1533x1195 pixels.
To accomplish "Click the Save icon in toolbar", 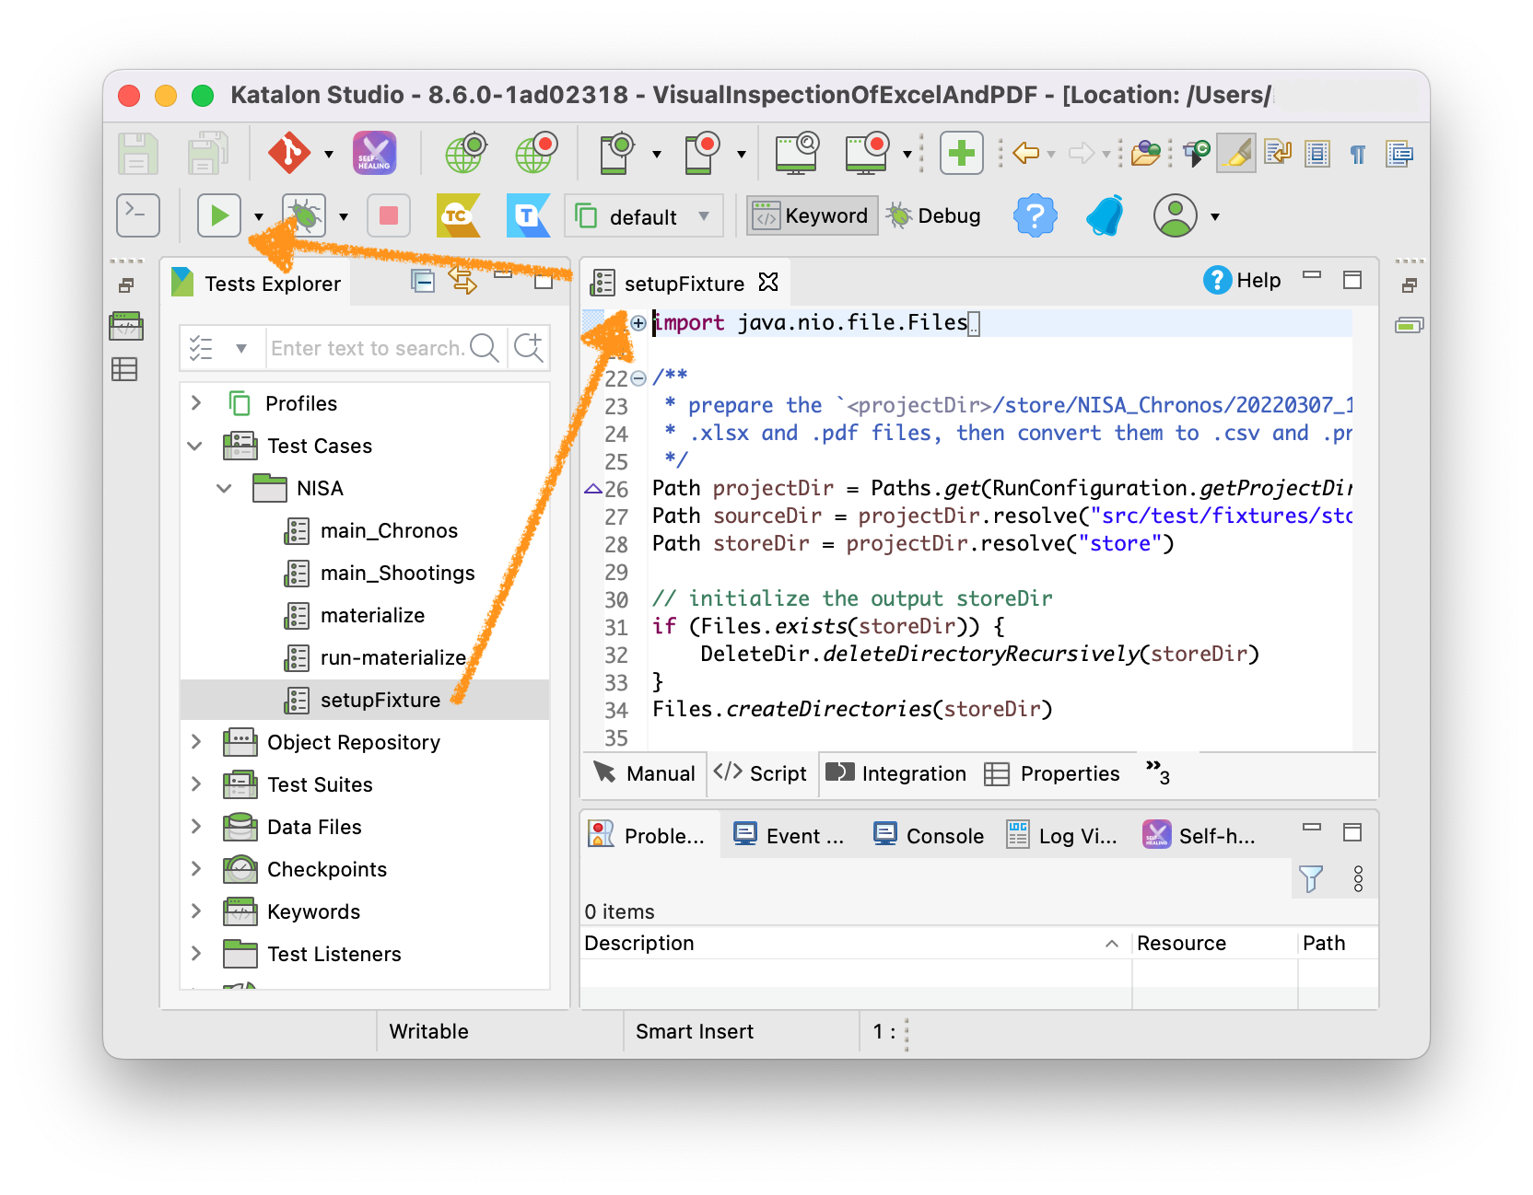I will pos(138,153).
